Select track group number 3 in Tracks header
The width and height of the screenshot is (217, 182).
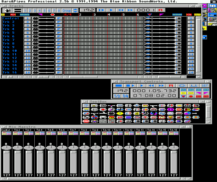(35, 11)
